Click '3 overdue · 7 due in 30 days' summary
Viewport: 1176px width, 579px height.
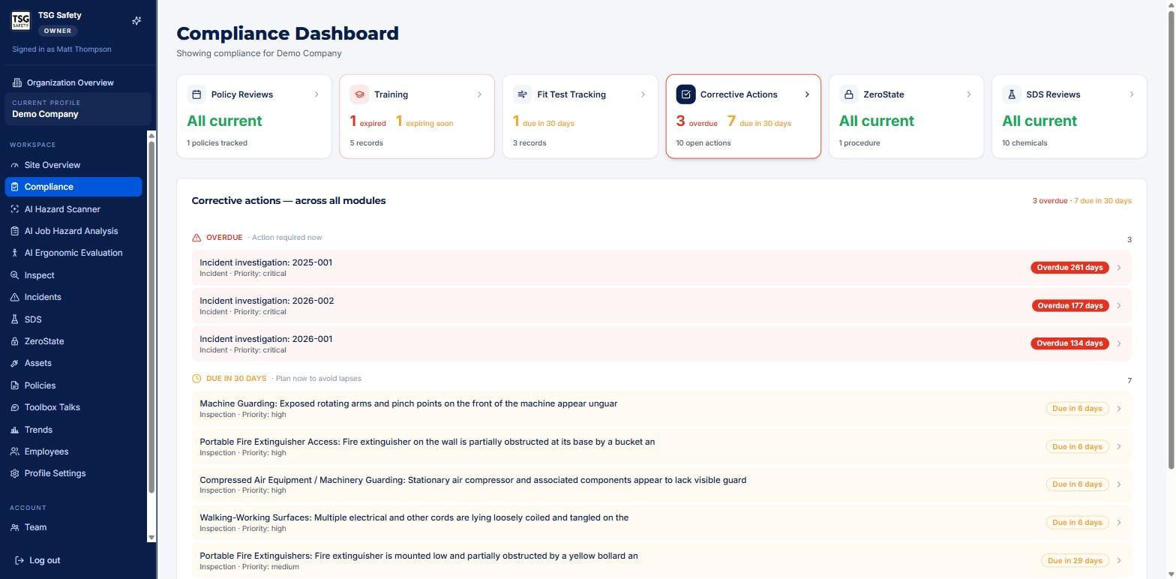[x=1081, y=201]
